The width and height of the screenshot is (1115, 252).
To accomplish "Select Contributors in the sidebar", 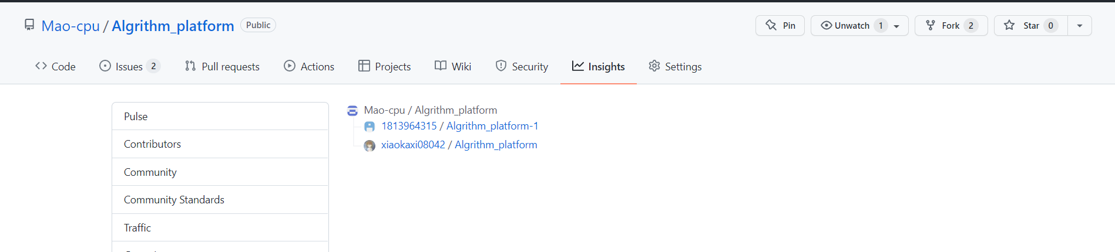I will (152, 144).
